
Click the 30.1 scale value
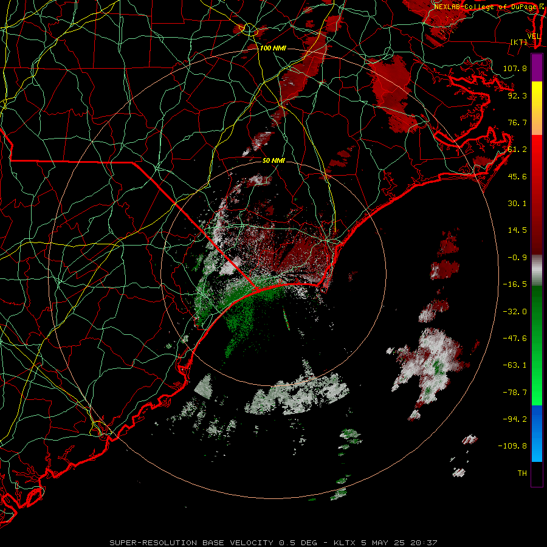pos(517,204)
